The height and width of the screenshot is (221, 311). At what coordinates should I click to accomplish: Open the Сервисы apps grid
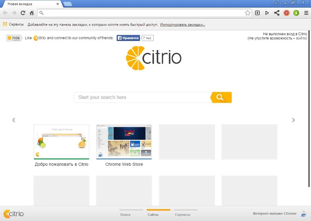(13, 24)
